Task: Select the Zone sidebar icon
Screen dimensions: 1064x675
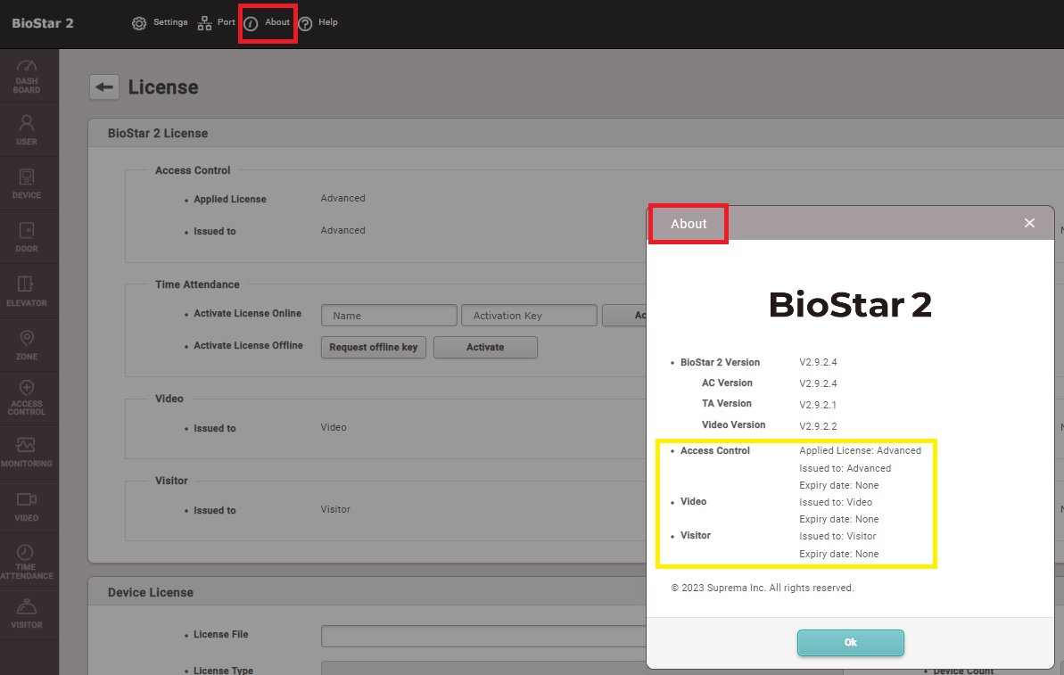Action: [x=27, y=344]
